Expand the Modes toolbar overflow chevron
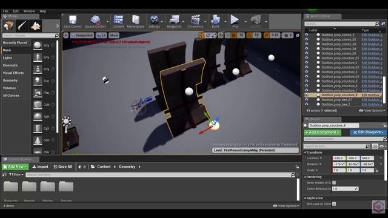 pyautogui.click(x=57, y=25)
